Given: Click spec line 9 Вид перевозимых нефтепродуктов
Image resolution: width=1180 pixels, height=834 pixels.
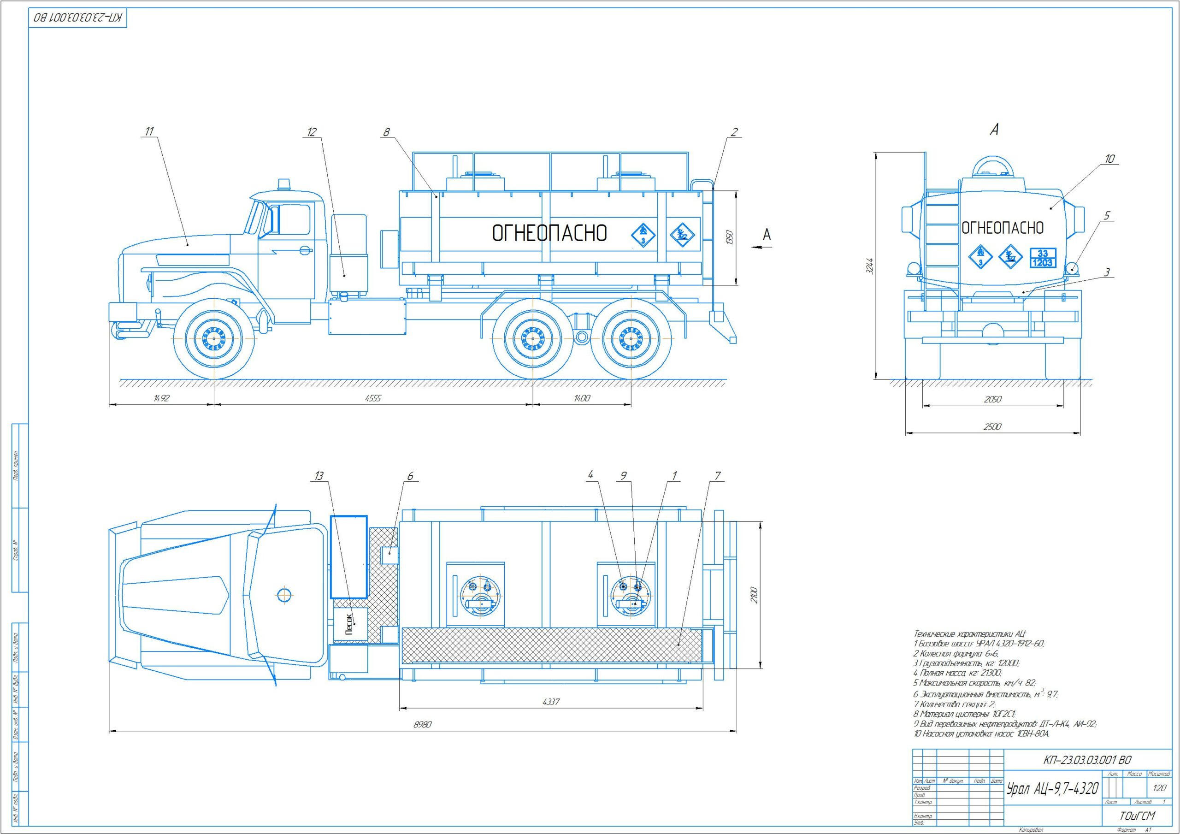Looking at the screenshot, I should click(x=1005, y=724).
